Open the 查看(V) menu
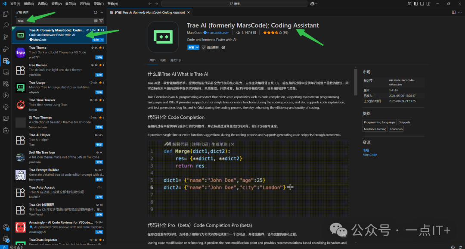Viewport: 465px width, 249px height. pyautogui.click(x=56, y=3)
